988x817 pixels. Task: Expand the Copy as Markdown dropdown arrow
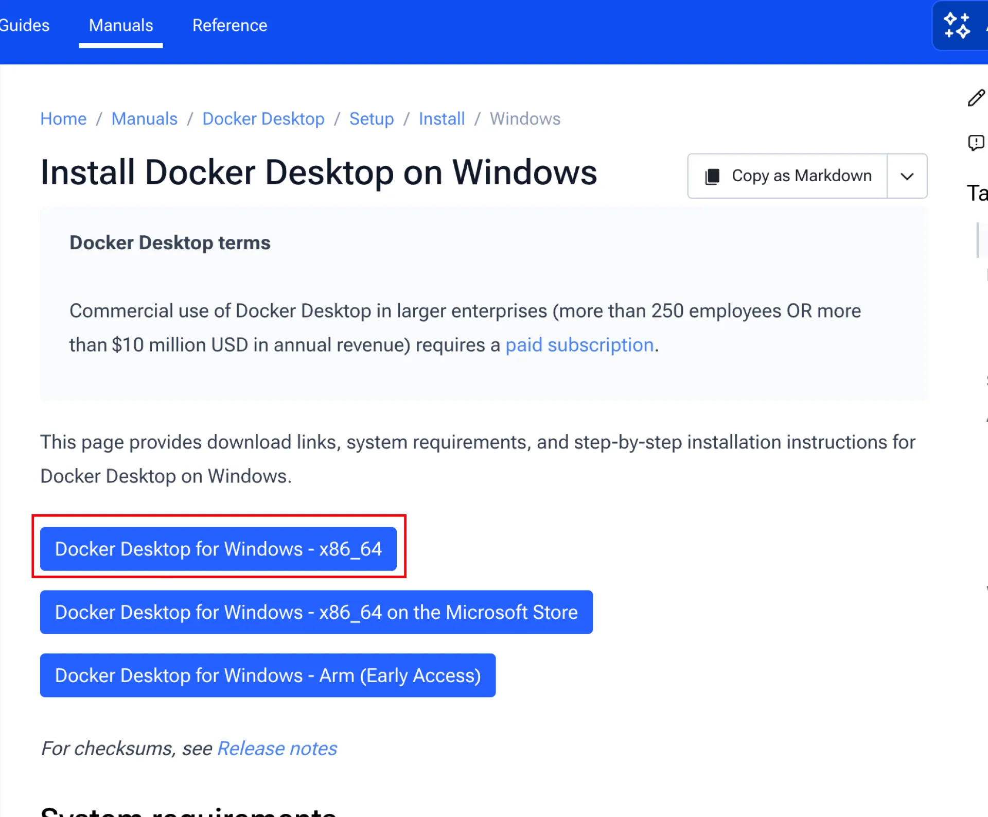pyautogui.click(x=907, y=176)
